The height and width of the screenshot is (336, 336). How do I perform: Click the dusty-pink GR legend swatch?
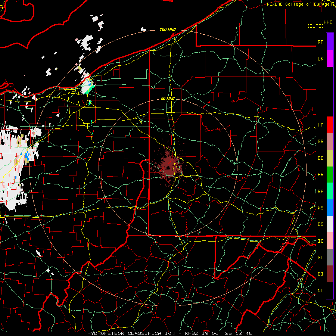(x=330, y=141)
